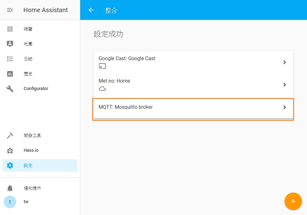Select Hass.io in the sidebar
The image size is (307, 215).
40,150
